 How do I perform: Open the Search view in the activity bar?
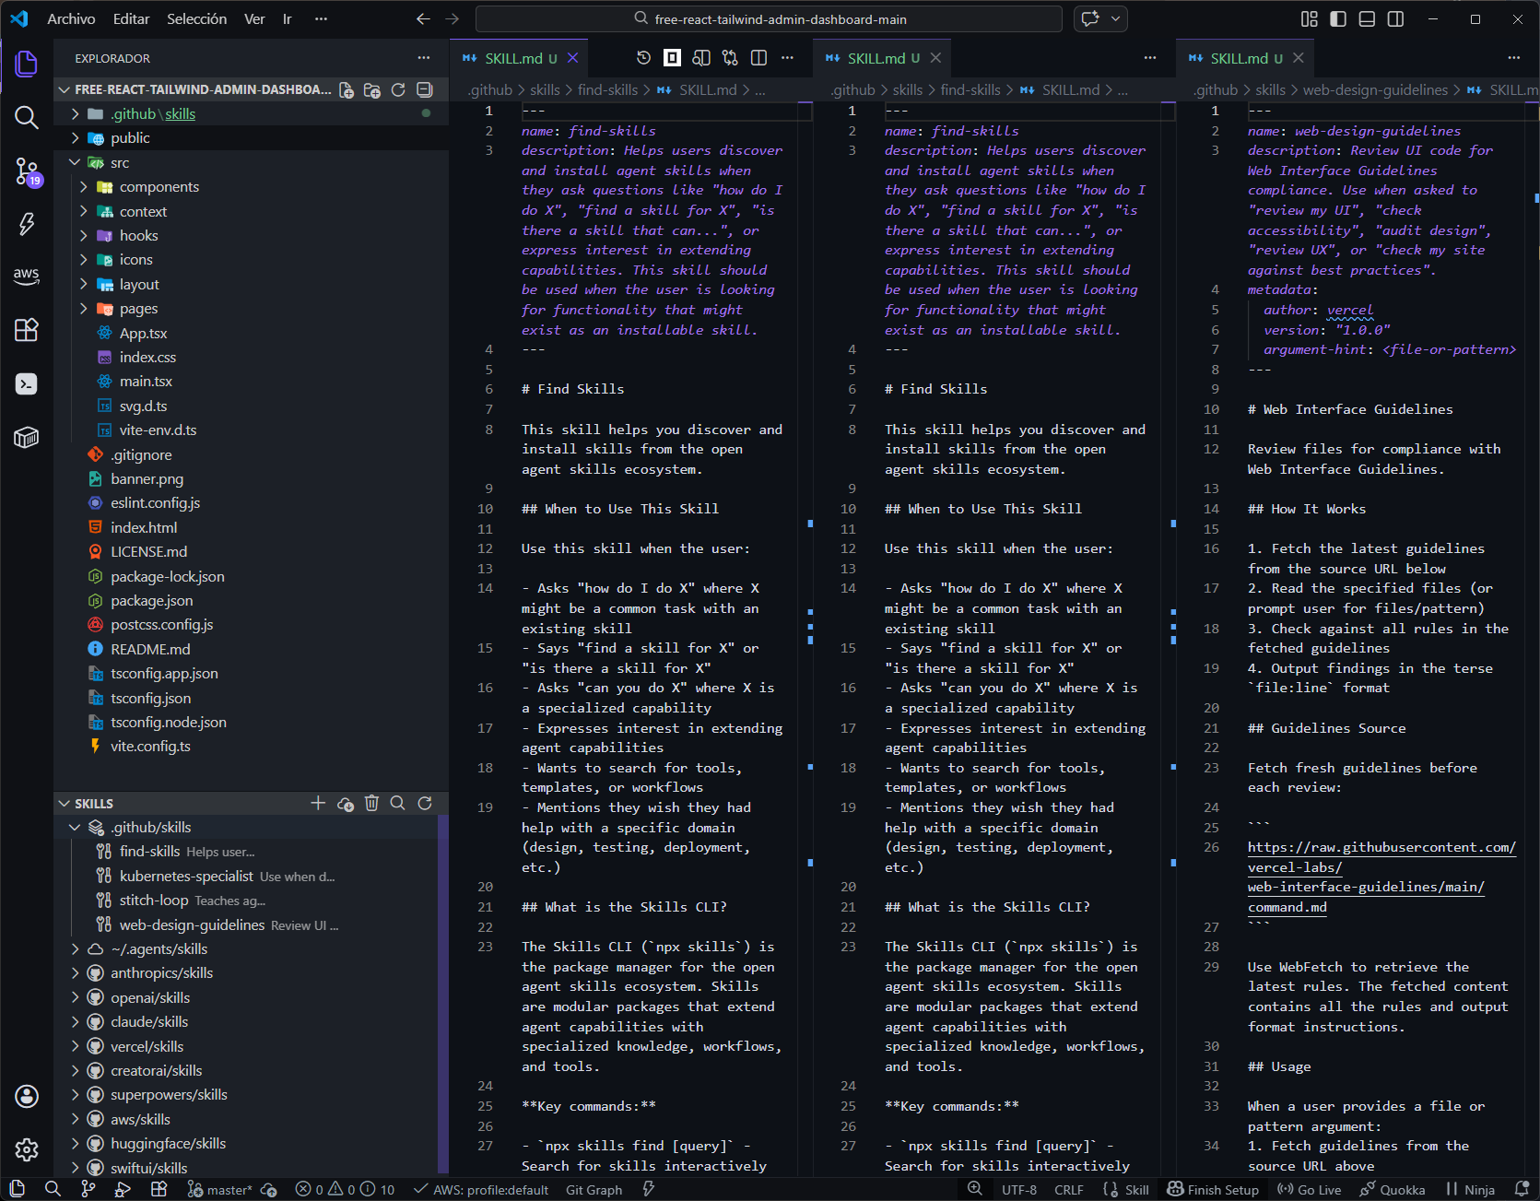point(27,117)
